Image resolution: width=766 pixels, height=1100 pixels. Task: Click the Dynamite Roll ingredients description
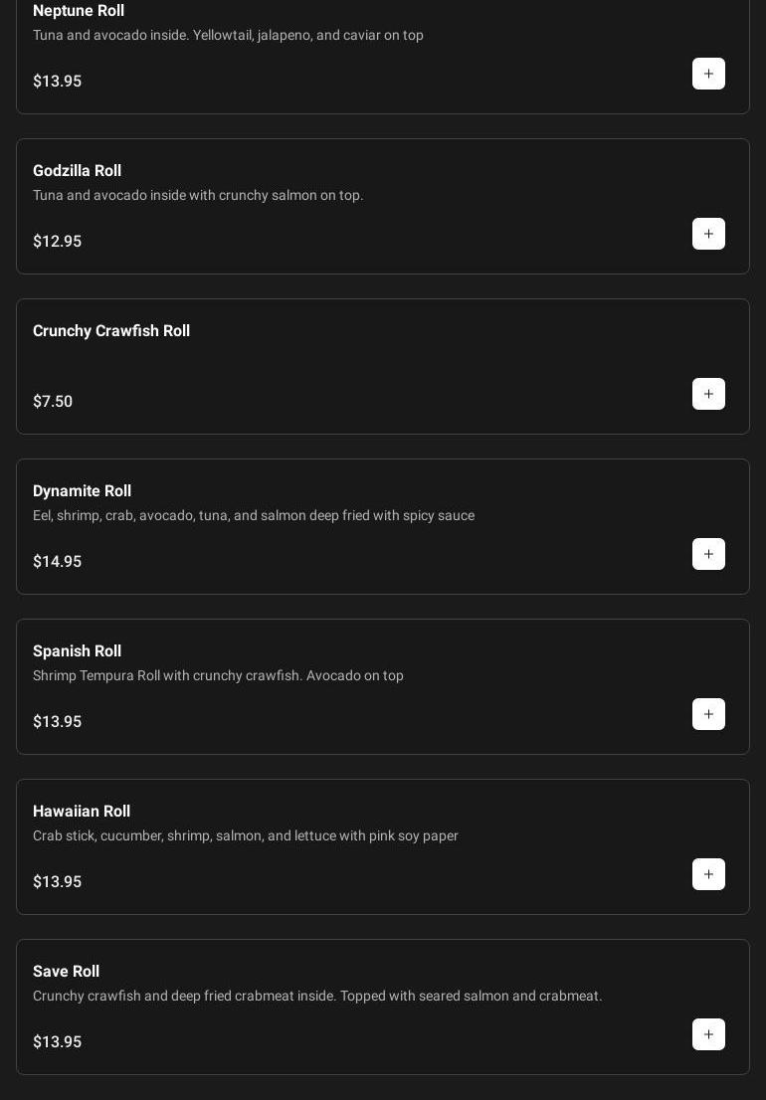(x=254, y=515)
